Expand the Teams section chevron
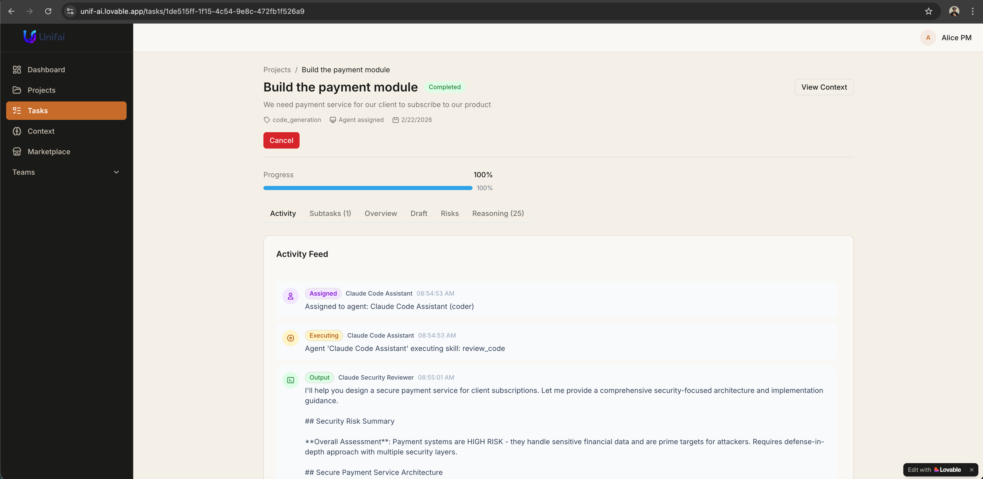Screen dimensions: 983x479 [x=116, y=172]
